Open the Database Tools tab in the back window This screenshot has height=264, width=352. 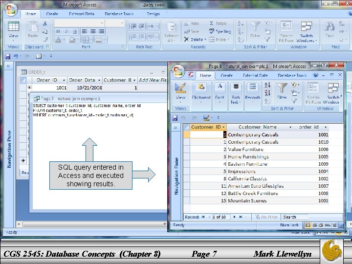pos(119,14)
